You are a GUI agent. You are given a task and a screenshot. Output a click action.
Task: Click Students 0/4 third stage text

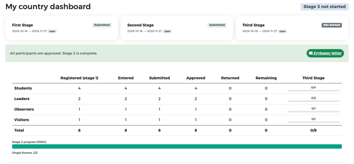[x=314, y=87]
